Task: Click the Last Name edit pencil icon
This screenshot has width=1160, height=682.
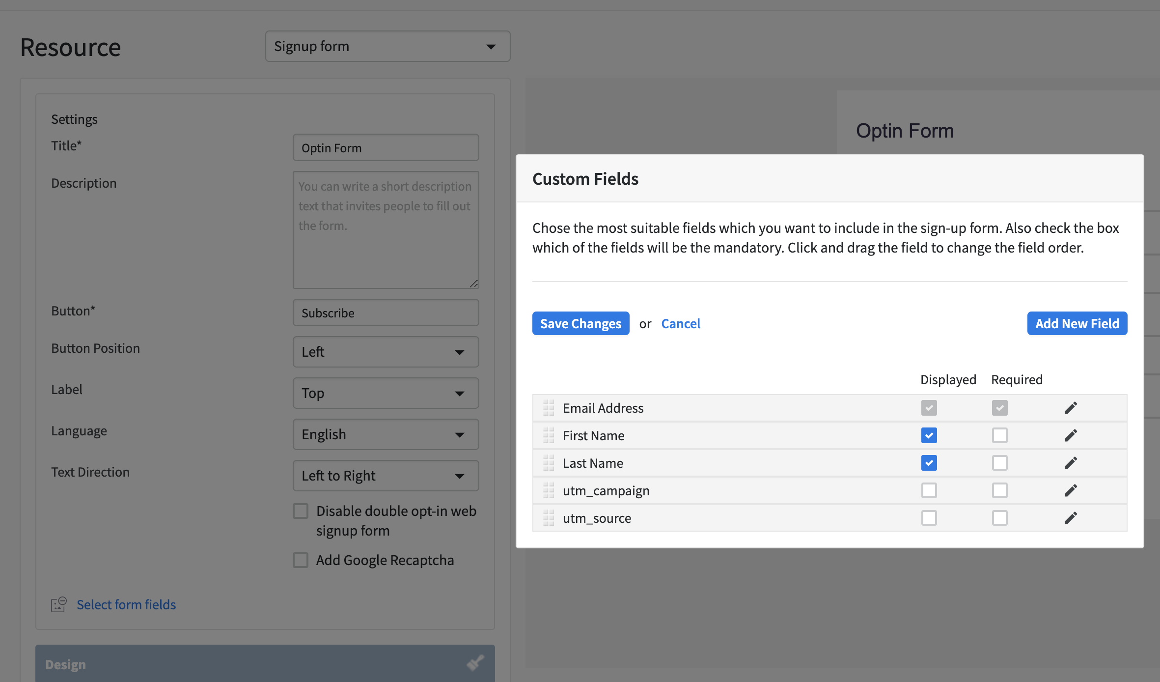Action: [x=1071, y=463]
